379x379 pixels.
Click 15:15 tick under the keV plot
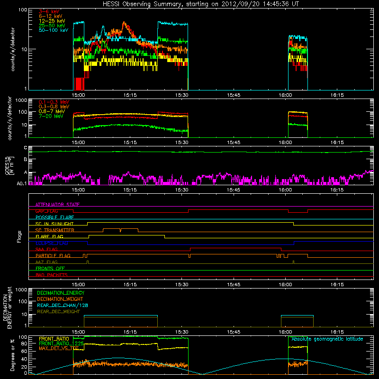click(x=130, y=95)
